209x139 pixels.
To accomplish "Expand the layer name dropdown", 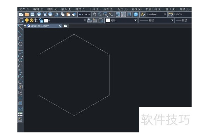I will pyautogui.click(x=85, y=21).
